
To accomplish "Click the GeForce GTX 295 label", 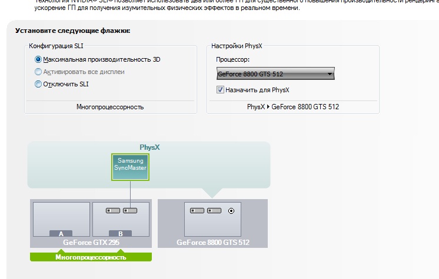I will (x=91, y=243).
